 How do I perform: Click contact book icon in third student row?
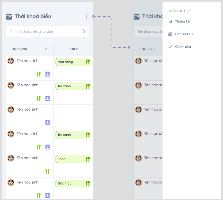(47, 123)
